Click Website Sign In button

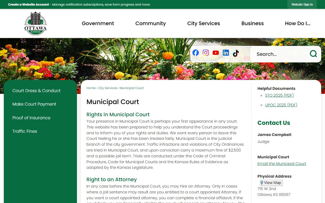point(302,5)
